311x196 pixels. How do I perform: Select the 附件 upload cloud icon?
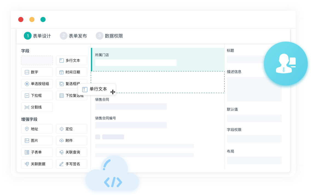click(x=62, y=141)
